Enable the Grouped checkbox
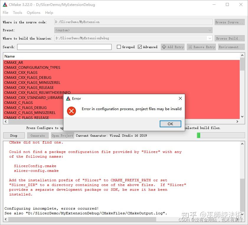248x225 pixels. [x=119, y=47]
